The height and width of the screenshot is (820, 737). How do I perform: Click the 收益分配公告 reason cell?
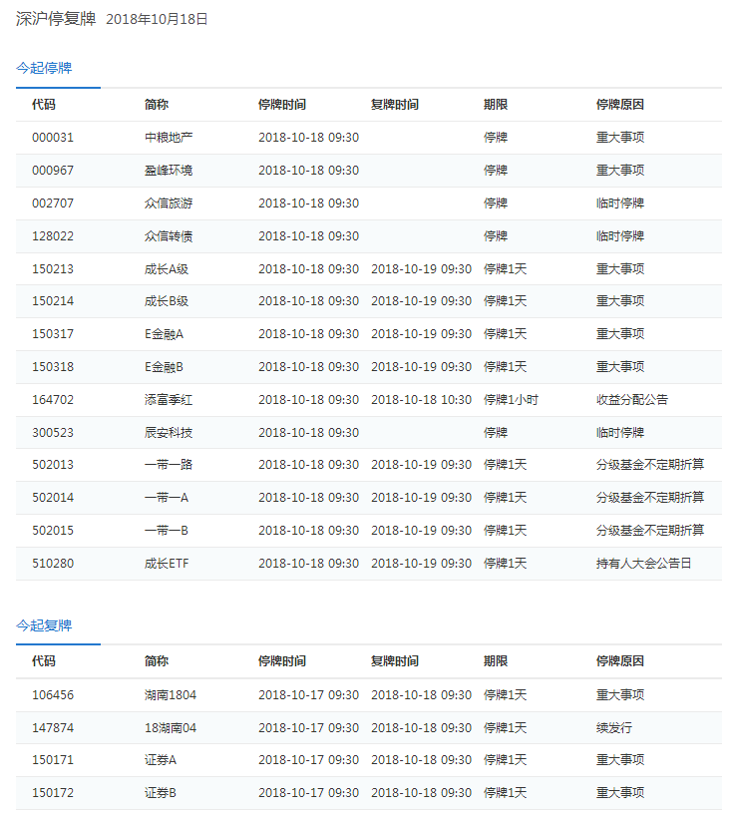632,400
